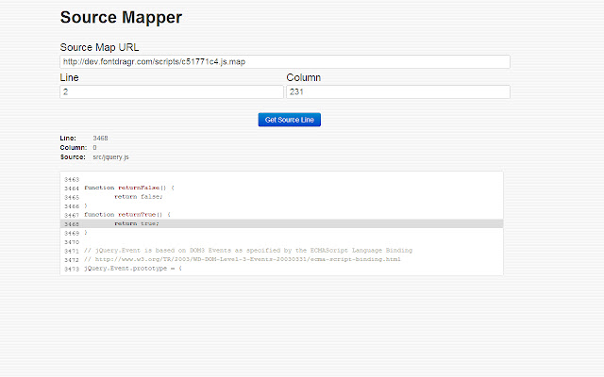Select the result line value 3468
This screenshot has height=377, width=604.
point(100,139)
